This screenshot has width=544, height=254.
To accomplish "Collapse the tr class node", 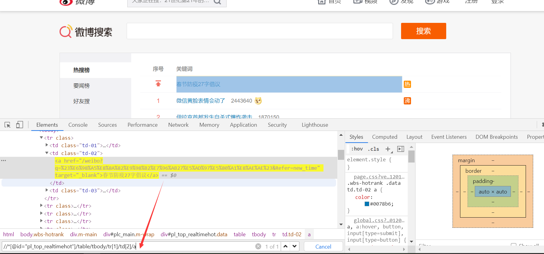I will (x=42, y=138).
